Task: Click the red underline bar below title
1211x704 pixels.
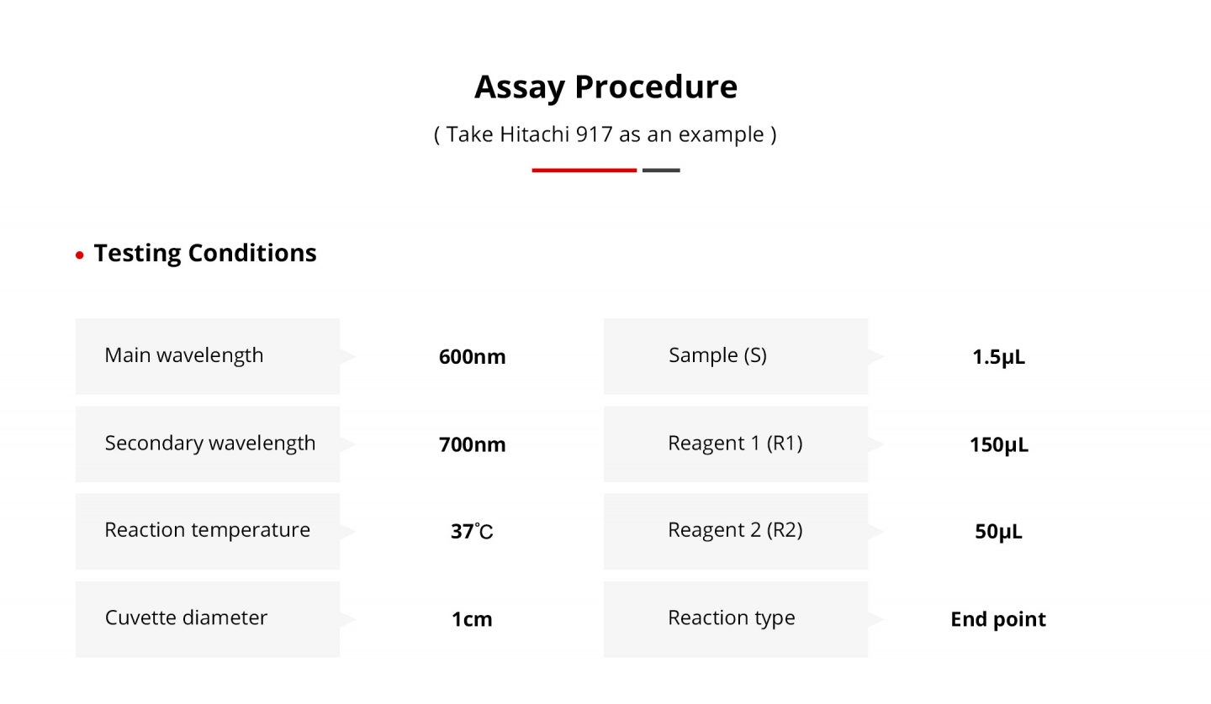Action: tap(584, 171)
